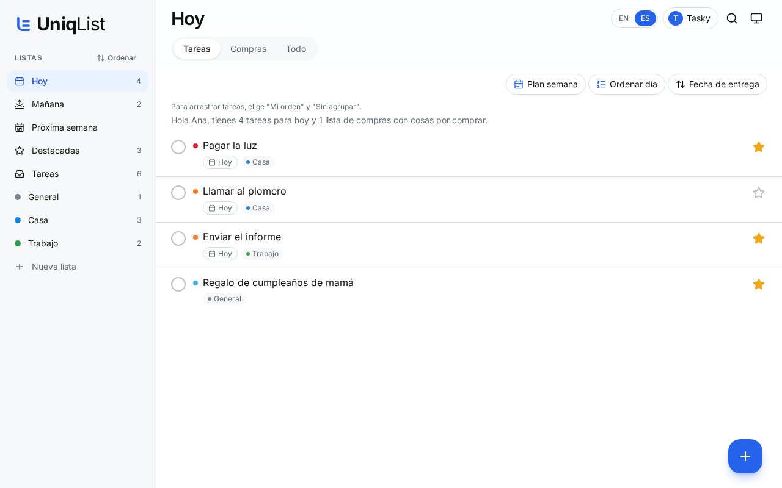This screenshot has height=488, width=782.
Task: Click the Ordenar día button
Action: [627, 84]
